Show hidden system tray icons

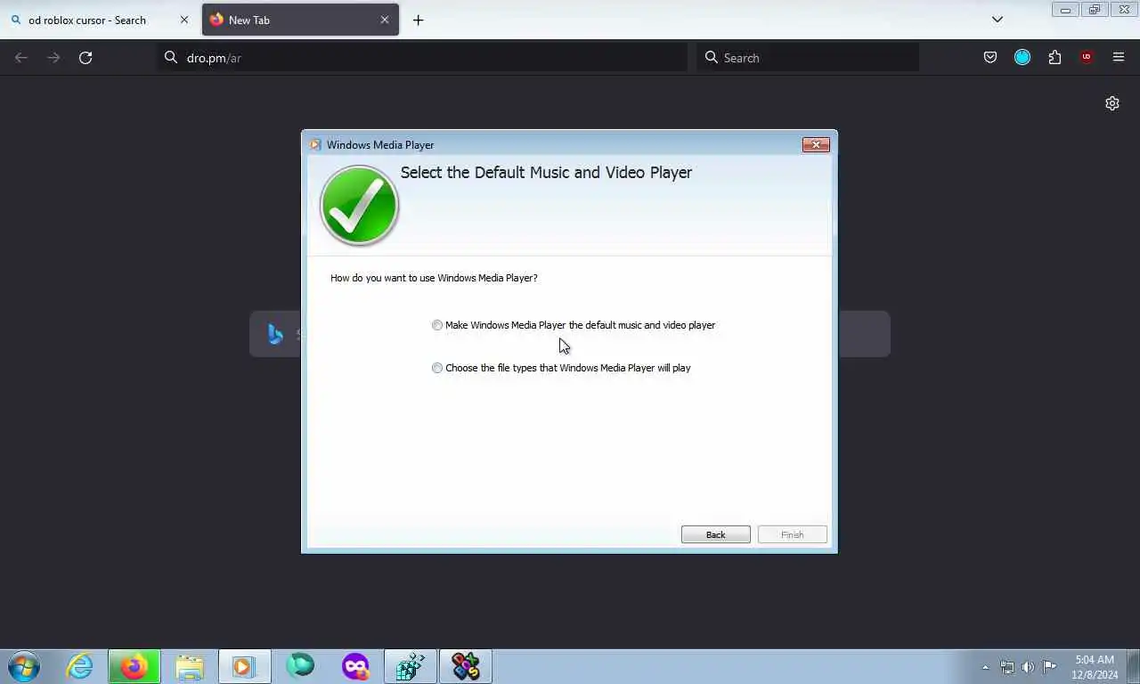[985, 667]
